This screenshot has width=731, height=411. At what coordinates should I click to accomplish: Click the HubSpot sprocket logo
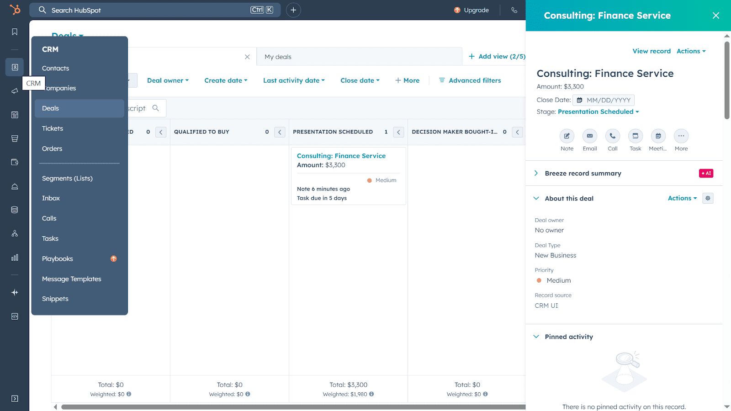point(15,10)
